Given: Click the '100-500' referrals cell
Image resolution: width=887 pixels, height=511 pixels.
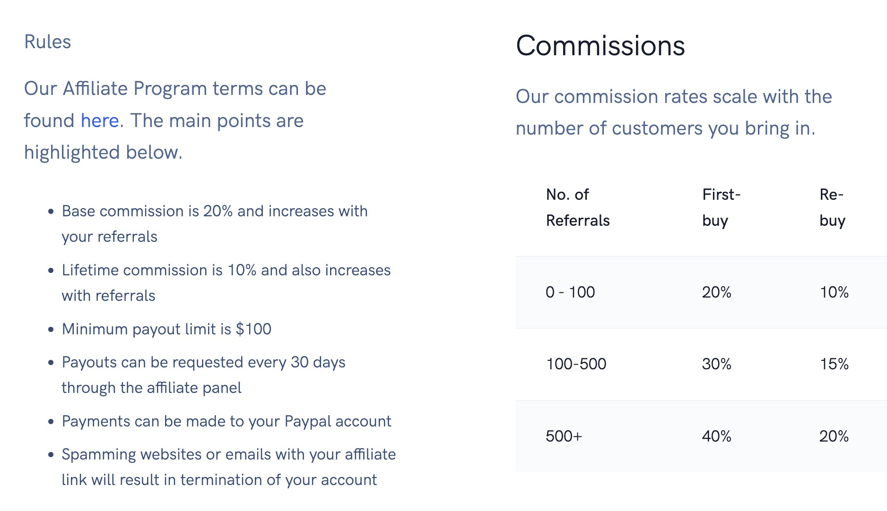Looking at the screenshot, I should (576, 364).
